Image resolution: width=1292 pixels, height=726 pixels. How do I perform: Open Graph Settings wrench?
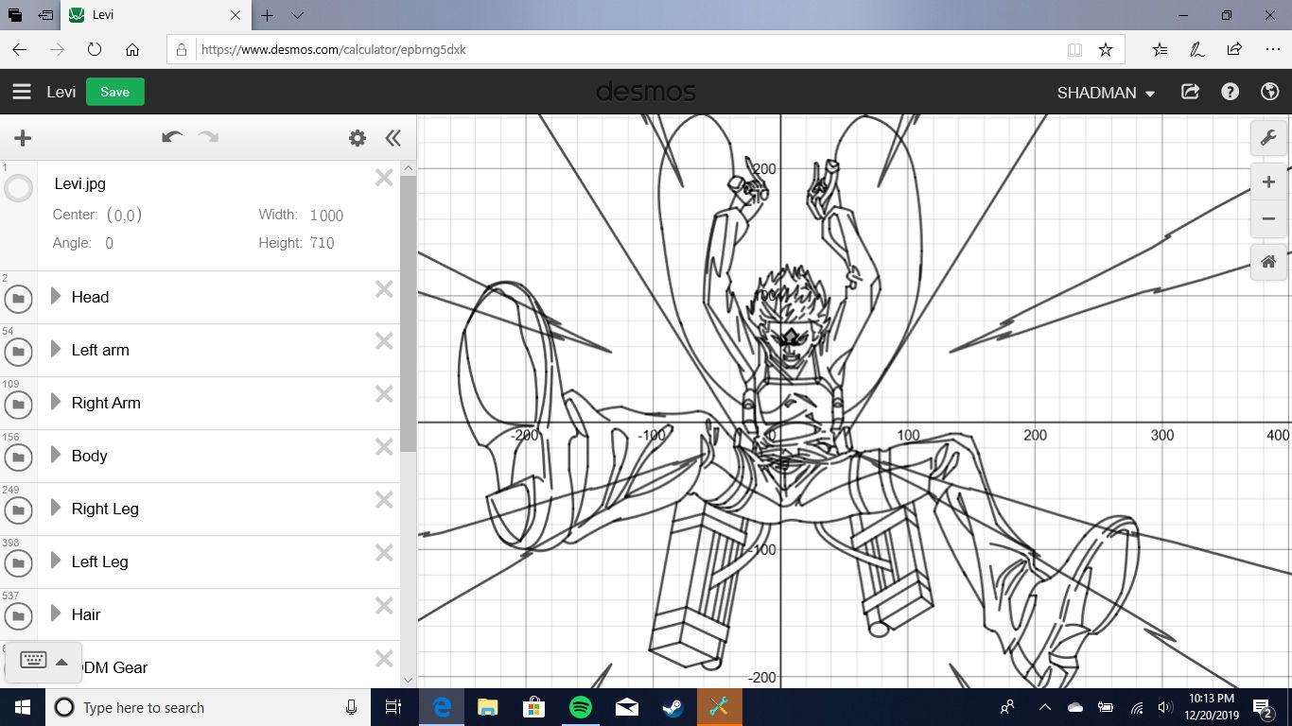tap(1268, 138)
